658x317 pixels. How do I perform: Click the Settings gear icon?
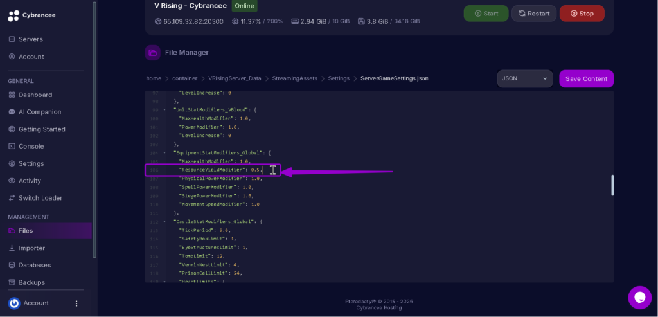pyautogui.click(x=12, y=163)
